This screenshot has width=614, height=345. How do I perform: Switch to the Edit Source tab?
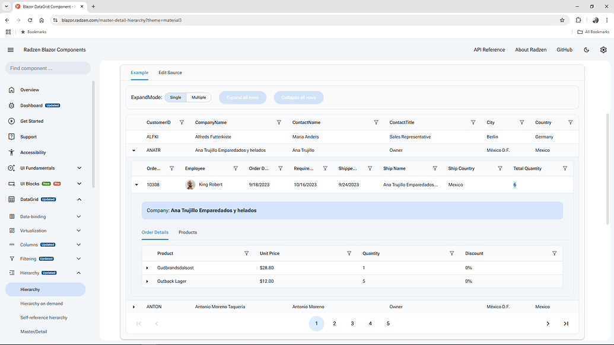coord(171,72)
